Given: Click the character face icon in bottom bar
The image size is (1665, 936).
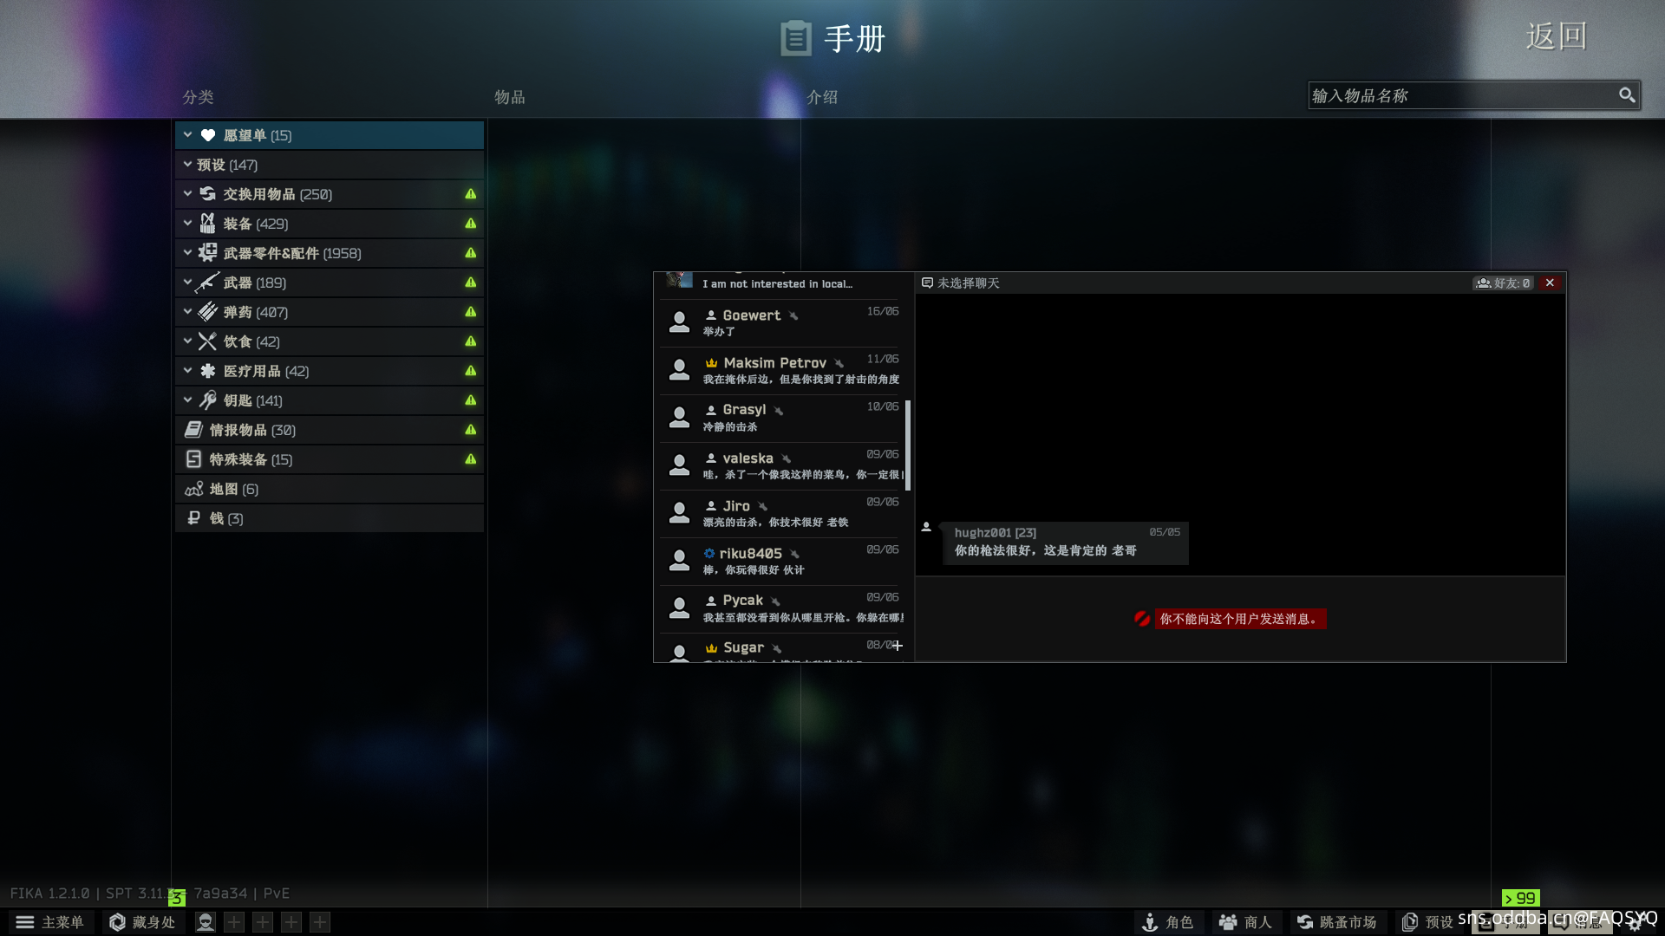Looking at the screenshot, I should click(206, 922).
